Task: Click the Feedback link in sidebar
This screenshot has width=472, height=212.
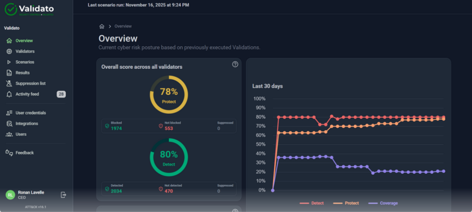Action: (x=24, y=153)
